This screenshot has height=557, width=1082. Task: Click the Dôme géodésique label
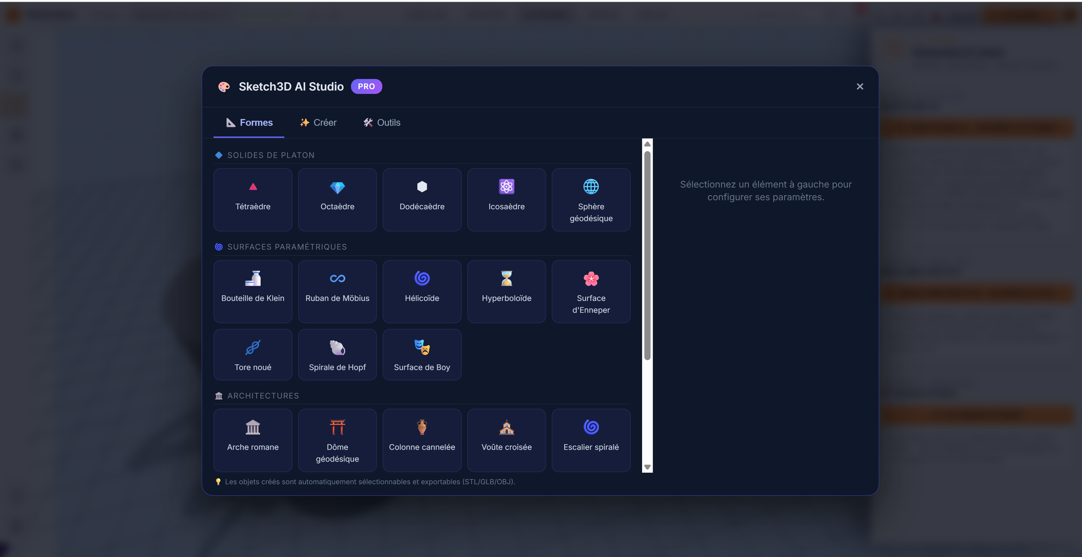click(x=337, y=453)
